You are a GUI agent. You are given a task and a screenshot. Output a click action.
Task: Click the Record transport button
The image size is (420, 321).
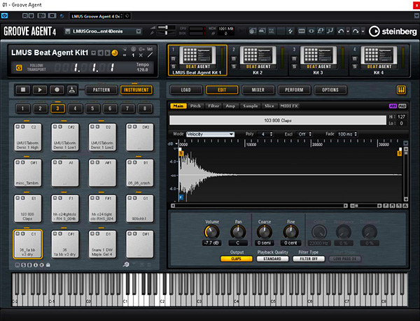coord(57,90)
